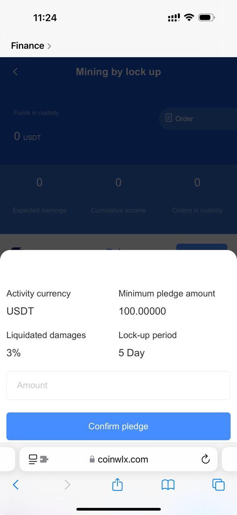Go back with Safari's back arrow
Screen dimensions: 237x515
tap(16, 485)
